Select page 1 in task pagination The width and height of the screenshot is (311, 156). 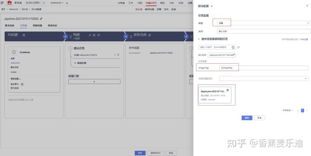[x=302, y=110]
